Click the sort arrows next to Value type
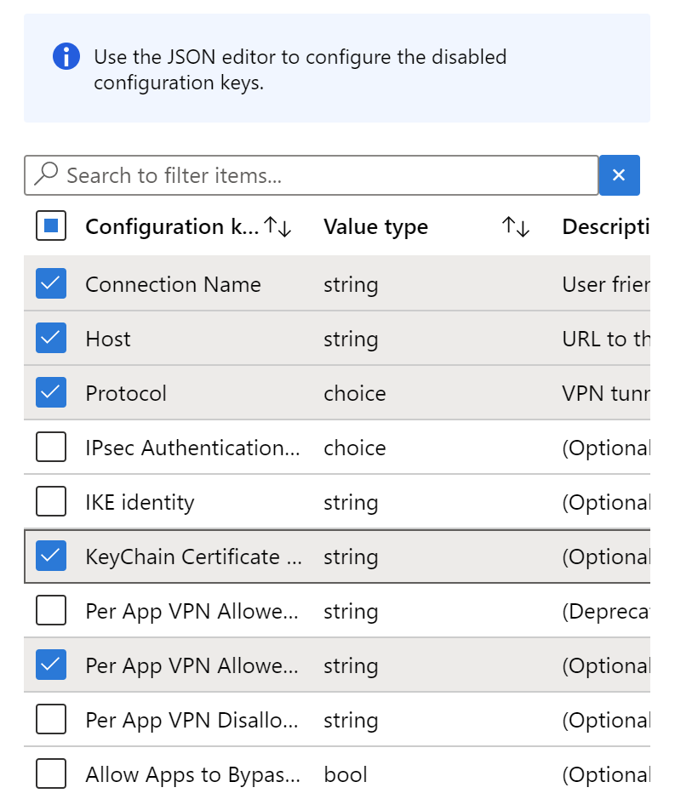The width and height of the screenshot is (675, 799). (x=515, y=227)
